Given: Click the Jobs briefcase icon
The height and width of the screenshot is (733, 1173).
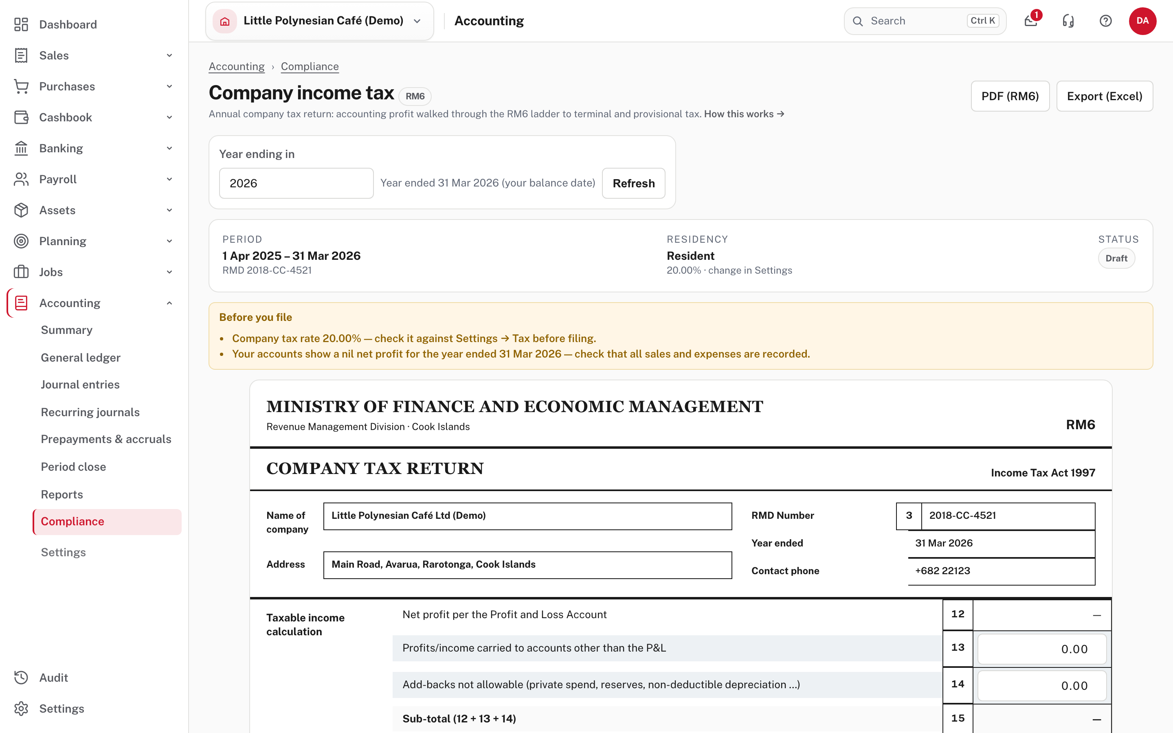Looking at the screenshot, I should click(21, 272).
